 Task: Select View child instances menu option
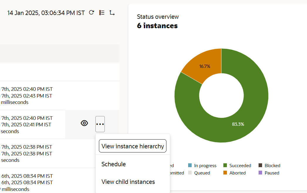pyautogui.click(x=128, y=182)
